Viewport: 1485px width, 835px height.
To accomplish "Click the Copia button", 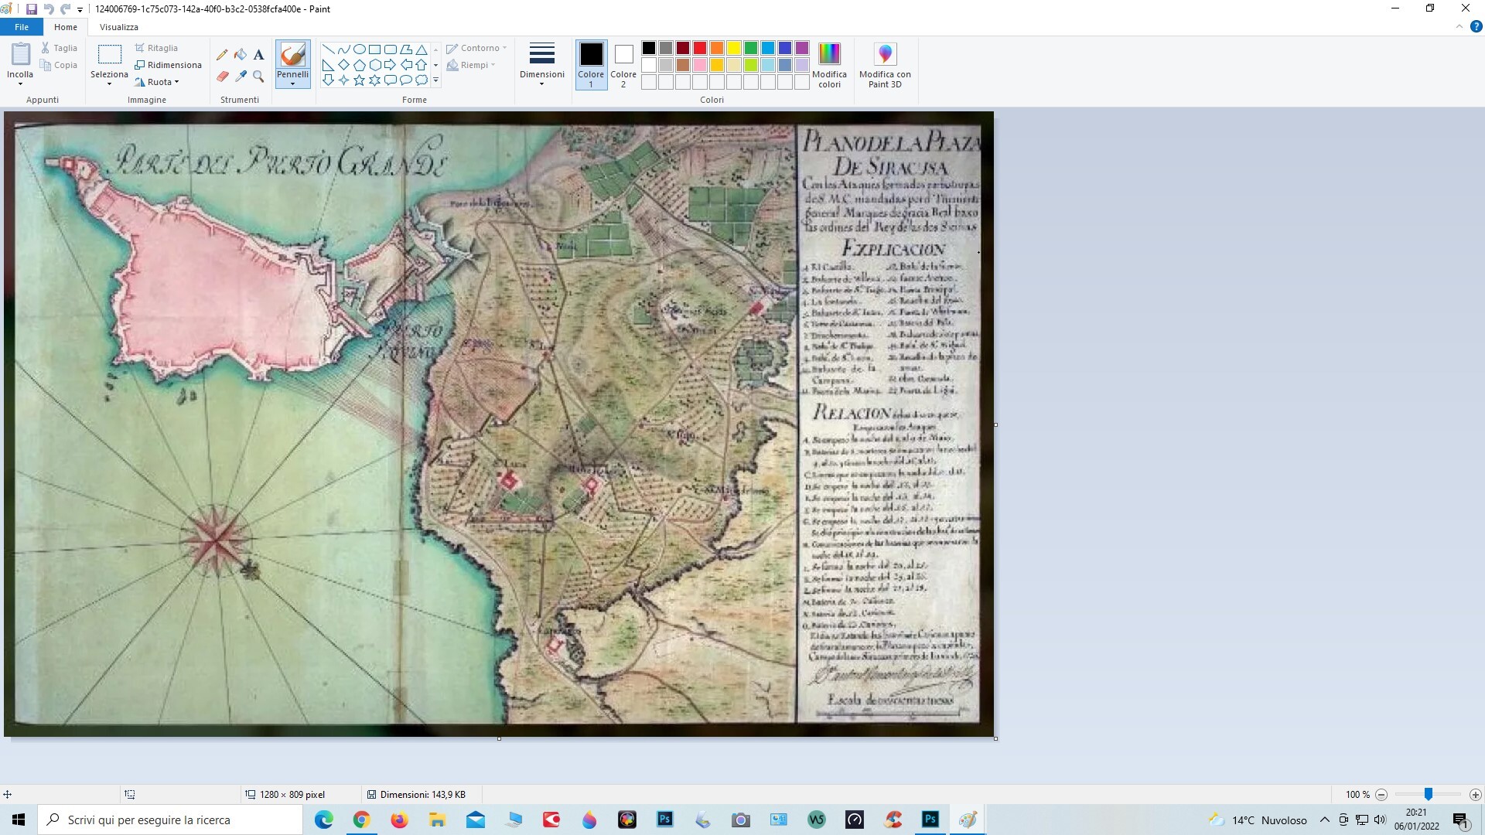I will coord(60,65).
